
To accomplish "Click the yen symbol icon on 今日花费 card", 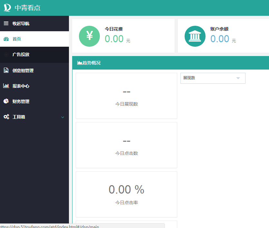I will coord(89,36).
